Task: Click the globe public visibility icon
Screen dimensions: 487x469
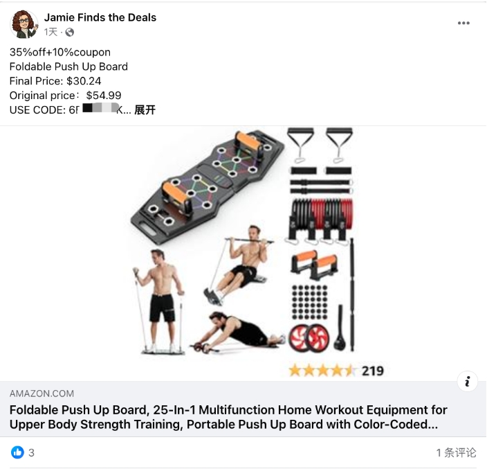Action: (70, 32)
